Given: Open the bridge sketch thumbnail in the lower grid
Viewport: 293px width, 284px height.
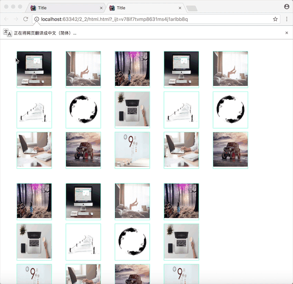Looking at the screenshot, I should 83,241.
